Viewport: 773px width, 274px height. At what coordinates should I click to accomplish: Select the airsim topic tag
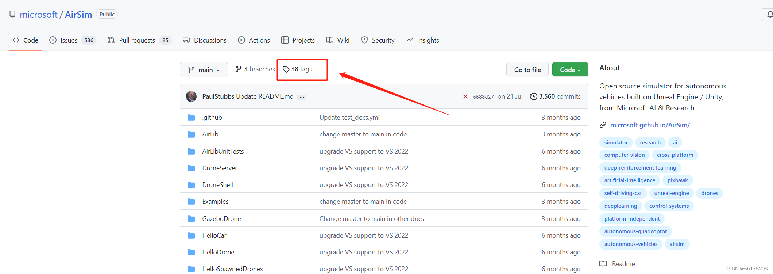coord(677,244)
